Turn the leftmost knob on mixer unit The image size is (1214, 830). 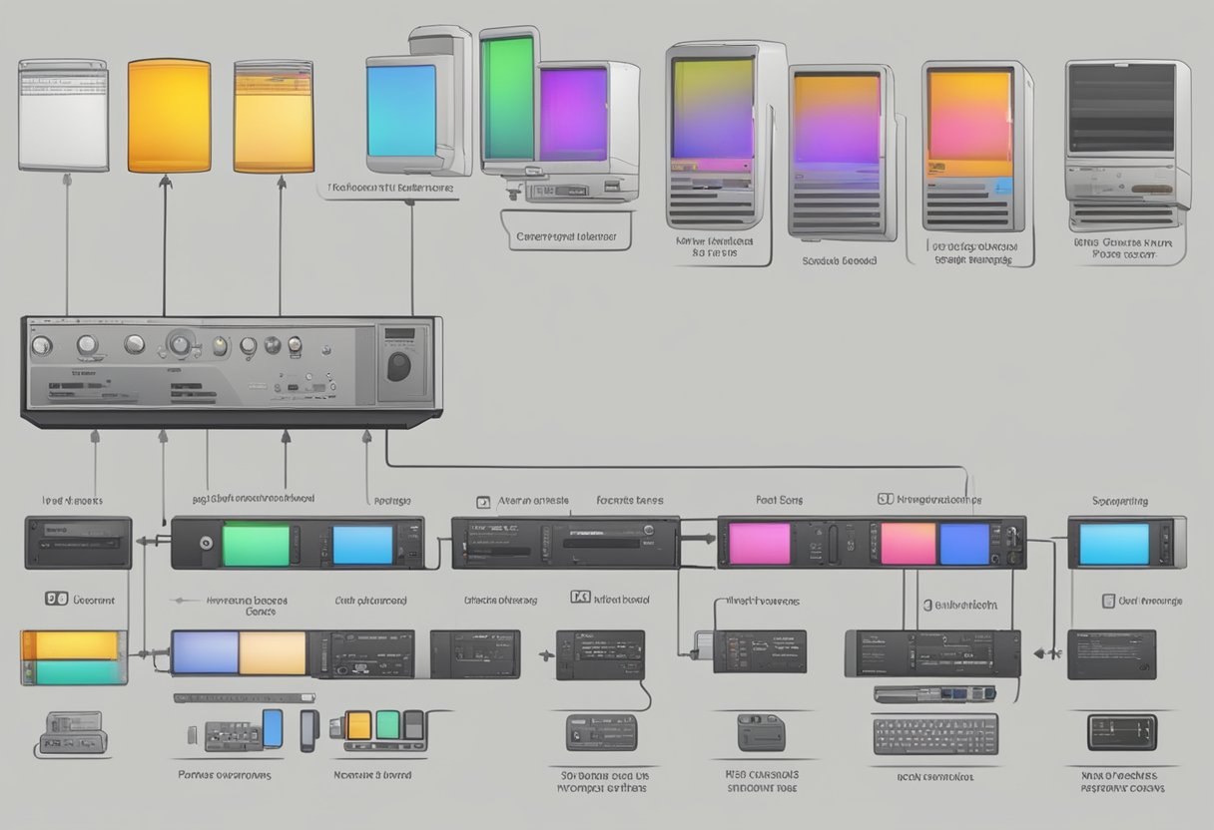coord(41,346)
